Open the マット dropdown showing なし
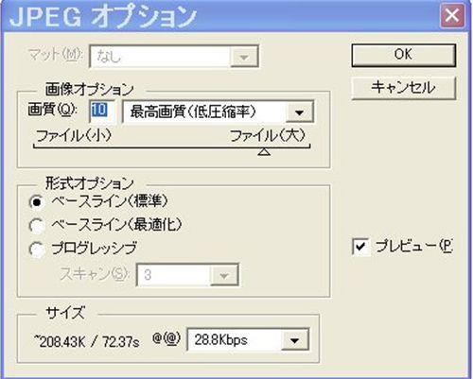Image resolution: width=473 pixels, height=379 pixels. pyautogui.click(x=244, y=57)
